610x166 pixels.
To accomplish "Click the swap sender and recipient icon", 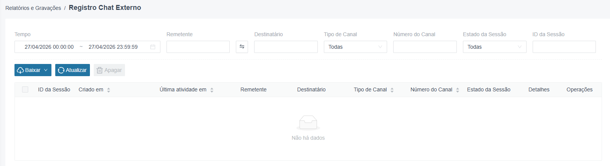I will point(242,47).
